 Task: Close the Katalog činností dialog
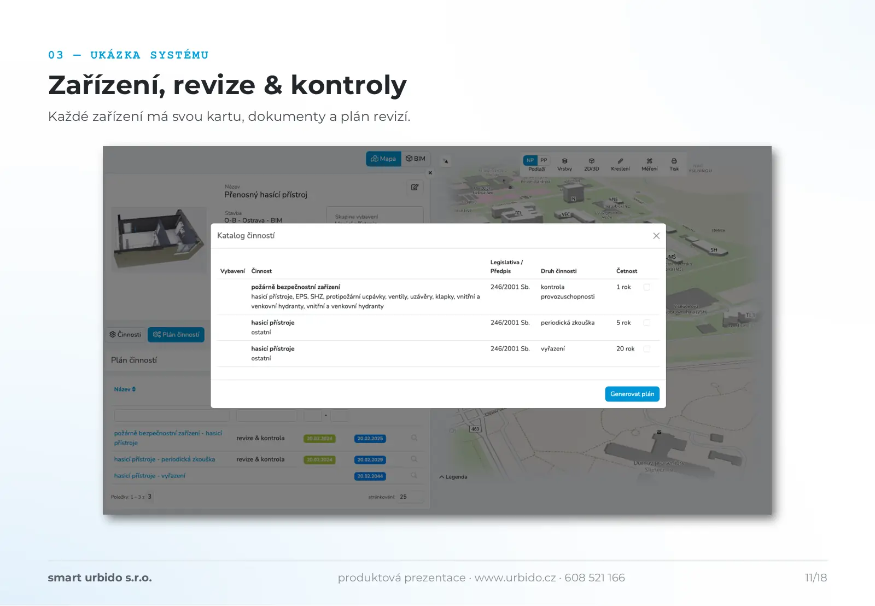tap(656, 236)
